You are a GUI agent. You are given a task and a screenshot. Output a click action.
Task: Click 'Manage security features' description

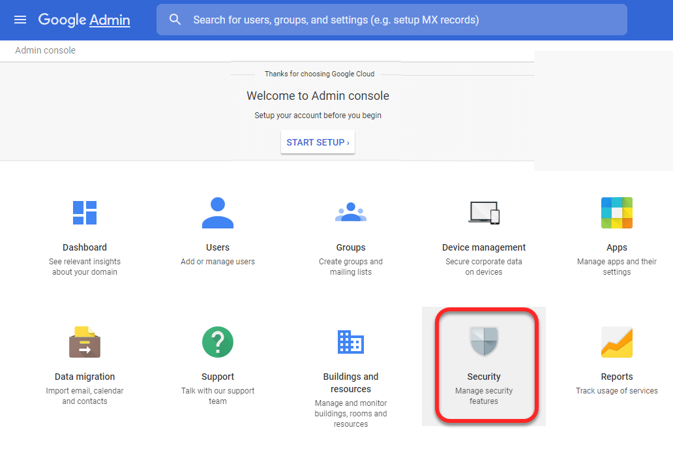pos(484,396)
